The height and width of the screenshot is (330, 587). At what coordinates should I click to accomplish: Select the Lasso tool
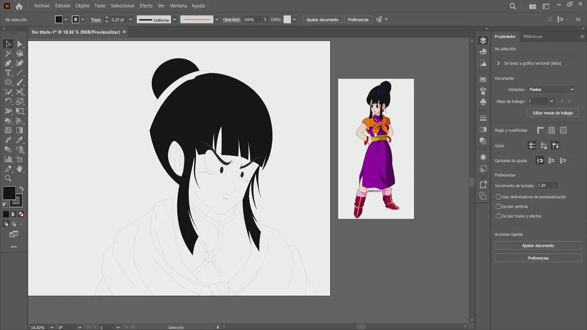tap(20, 54)
